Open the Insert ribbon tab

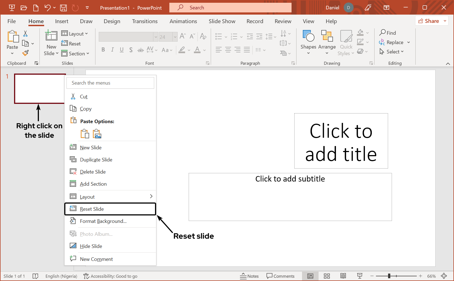pyautogui.click(x=62, y=21)
